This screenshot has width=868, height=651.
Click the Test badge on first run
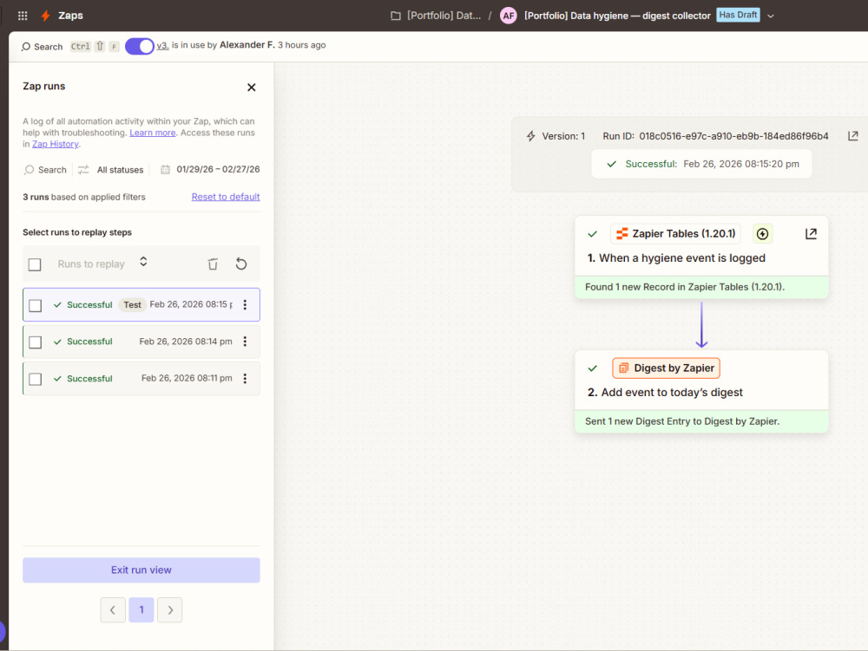point(132,304)
